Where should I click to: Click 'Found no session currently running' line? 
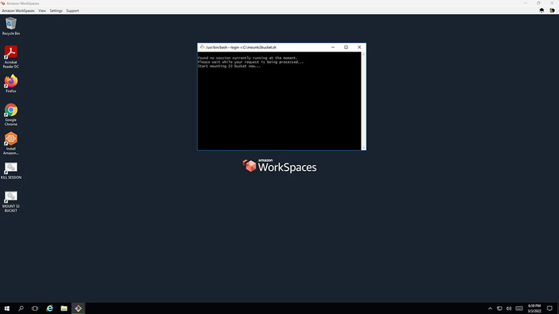coord(247,58)
